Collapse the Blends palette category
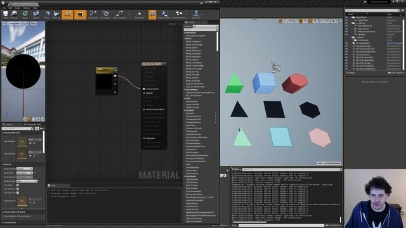 coord(185,39)
